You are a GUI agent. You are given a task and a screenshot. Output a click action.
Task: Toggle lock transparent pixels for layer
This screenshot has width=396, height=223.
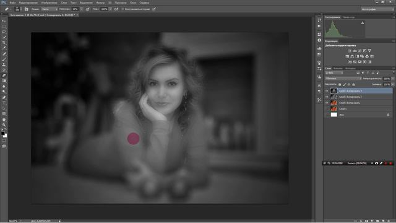340,84
